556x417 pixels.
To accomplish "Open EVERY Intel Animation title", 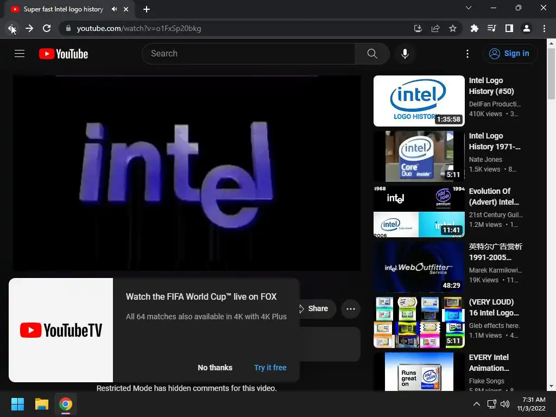I will (x=489, y=362).
